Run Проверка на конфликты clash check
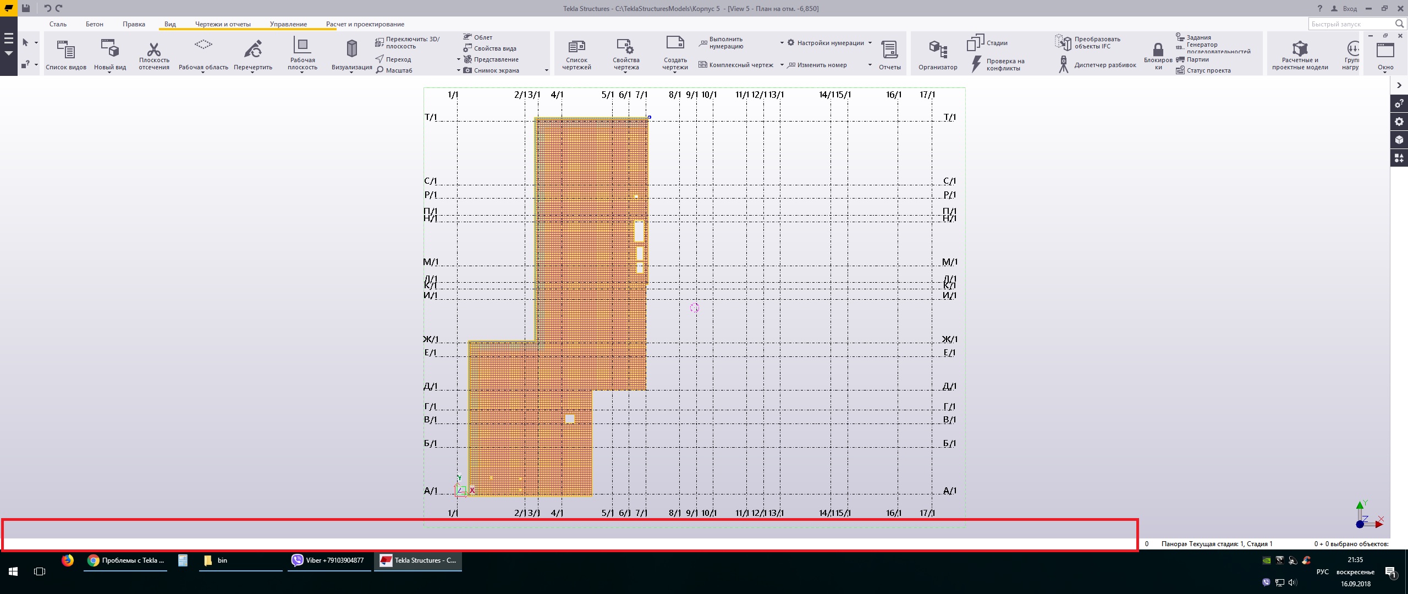Viewport: 1408px width, 594px height. click(x=977, y=64)
